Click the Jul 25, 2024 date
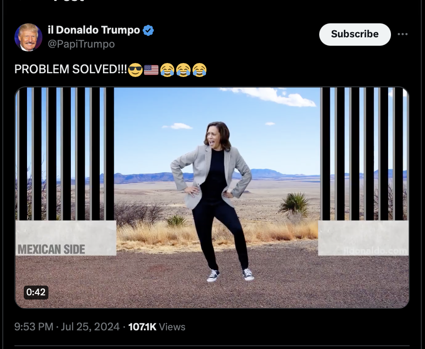 click(x=90, y=327)
